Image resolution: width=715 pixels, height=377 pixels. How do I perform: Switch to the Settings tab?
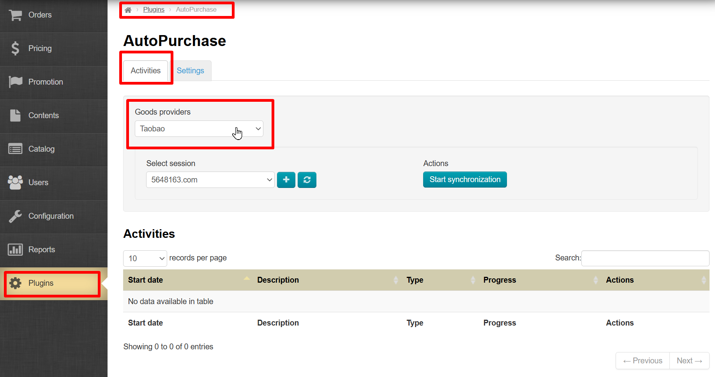190,71
